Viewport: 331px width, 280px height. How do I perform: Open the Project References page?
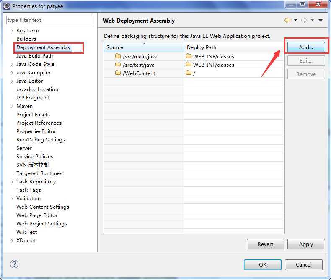point(39,123)
